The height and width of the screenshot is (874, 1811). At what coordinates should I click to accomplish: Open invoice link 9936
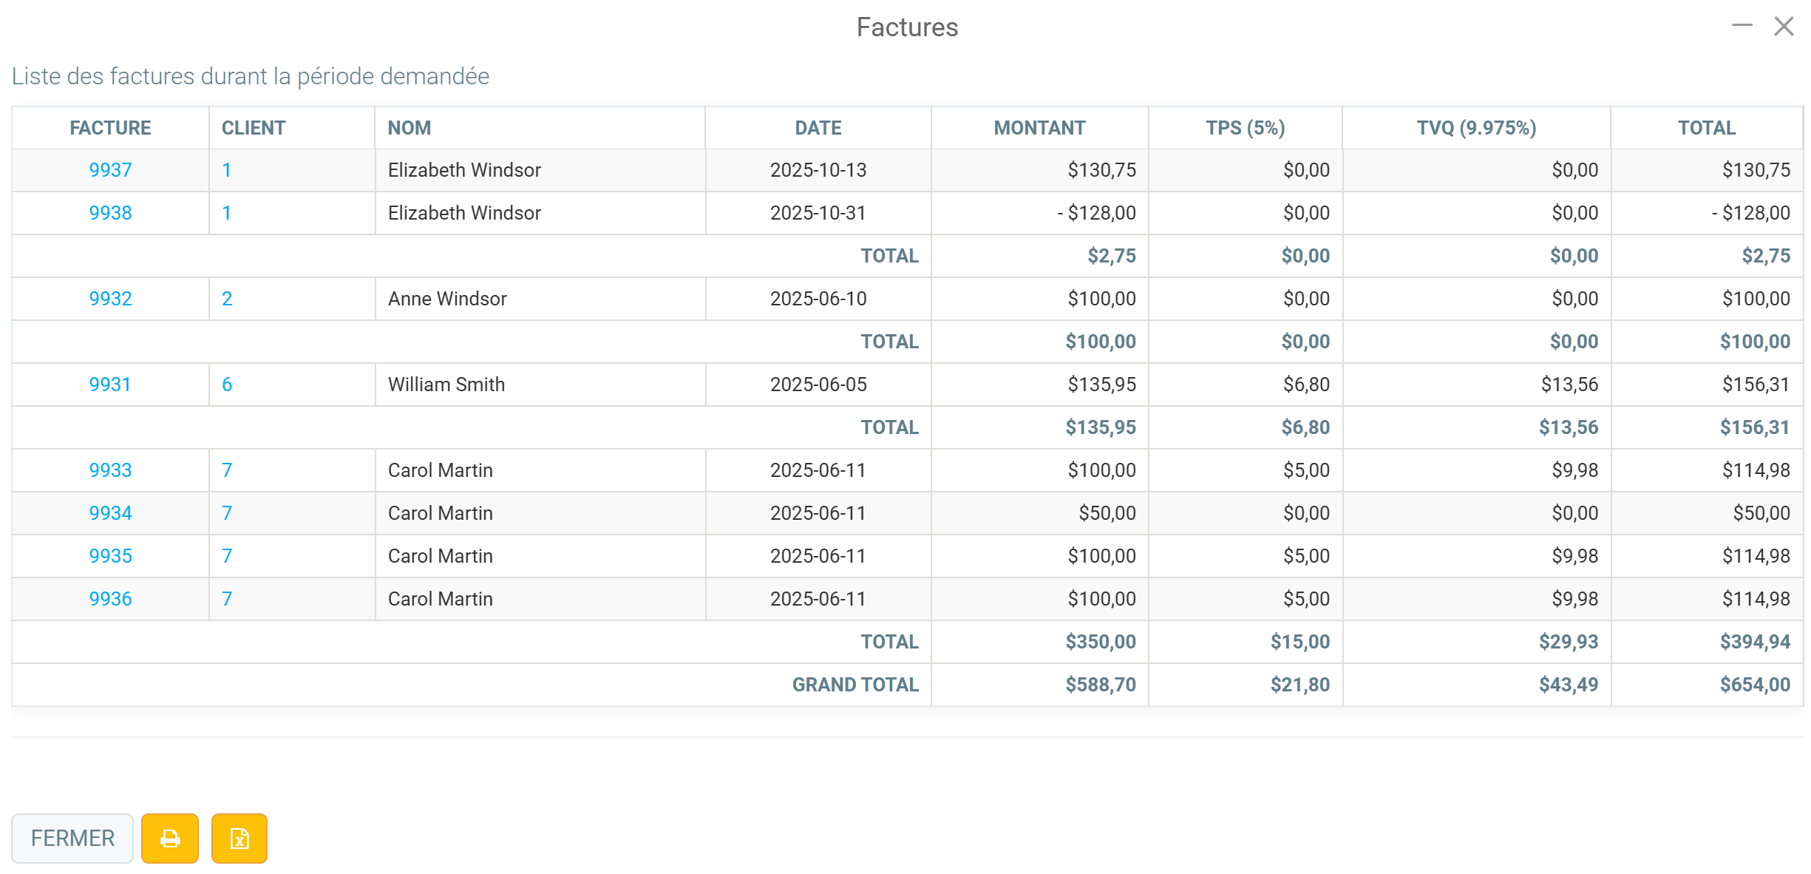(x=110, y=599)
